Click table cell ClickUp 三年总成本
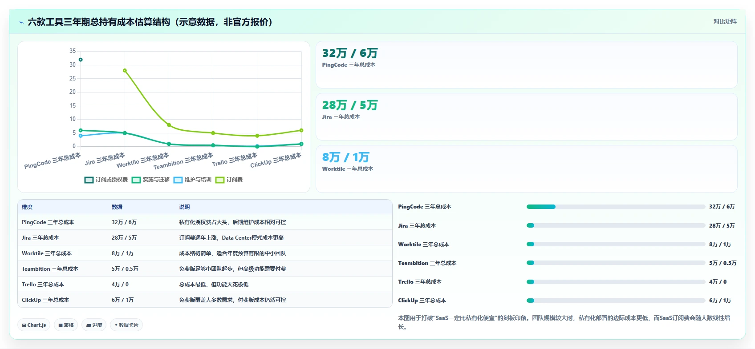755x349 pixels. pos(45,300)
